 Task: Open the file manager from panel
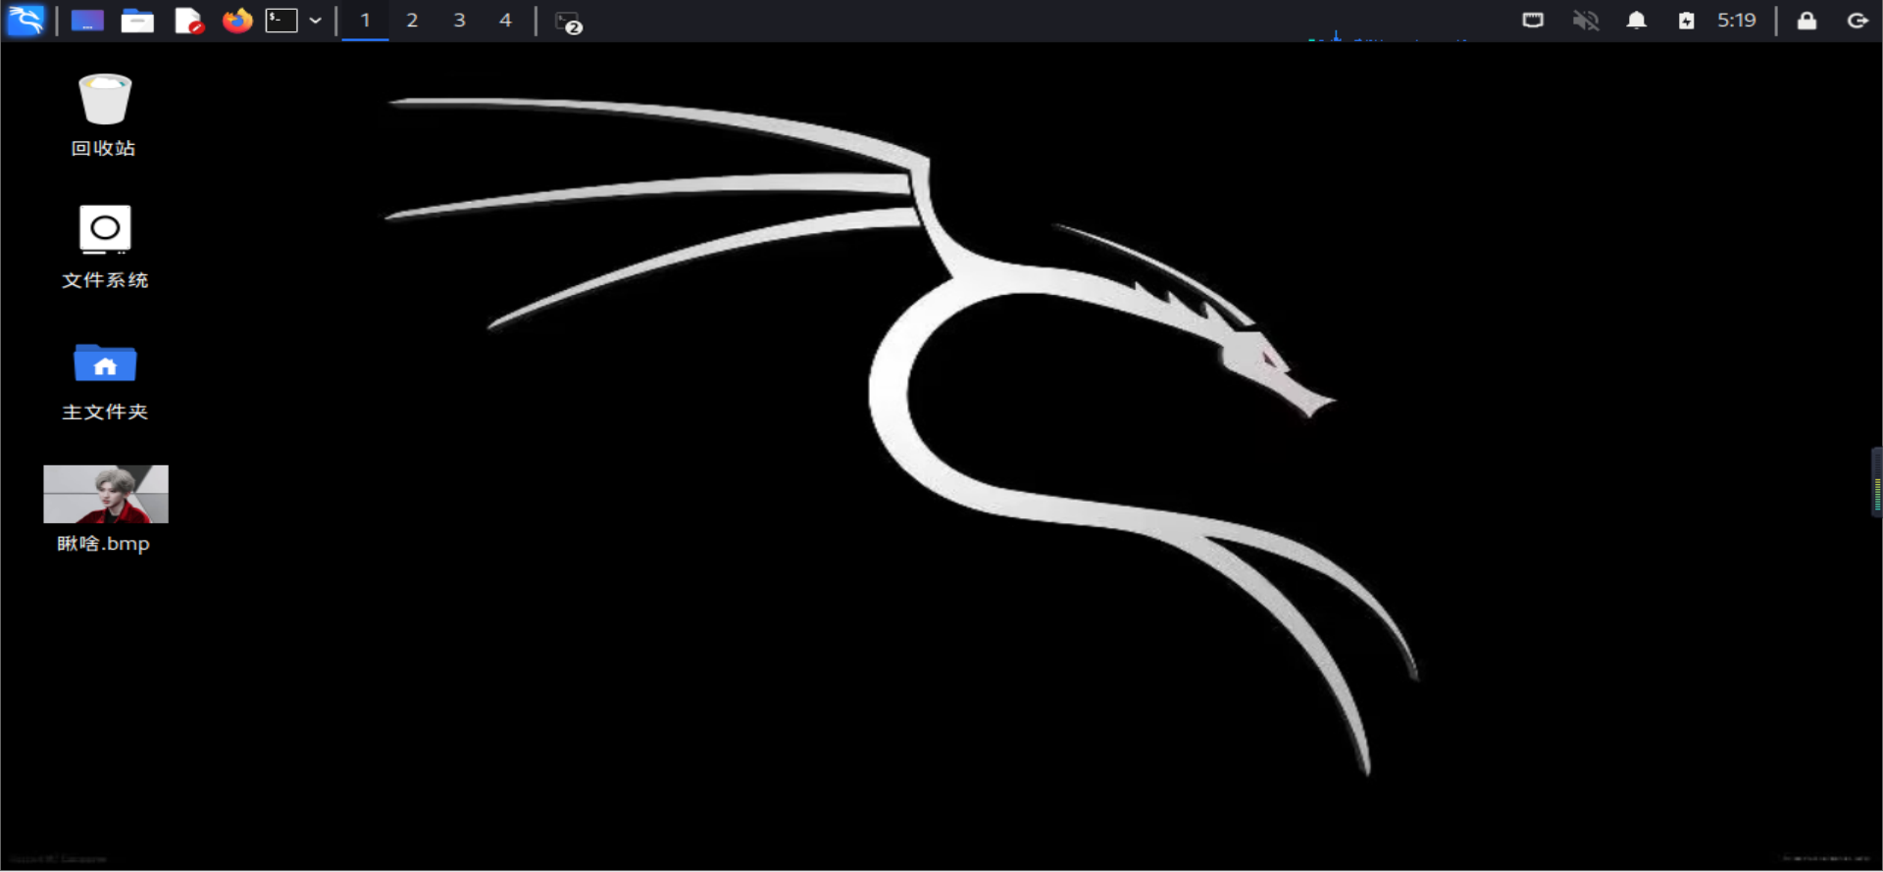[137, 21]
